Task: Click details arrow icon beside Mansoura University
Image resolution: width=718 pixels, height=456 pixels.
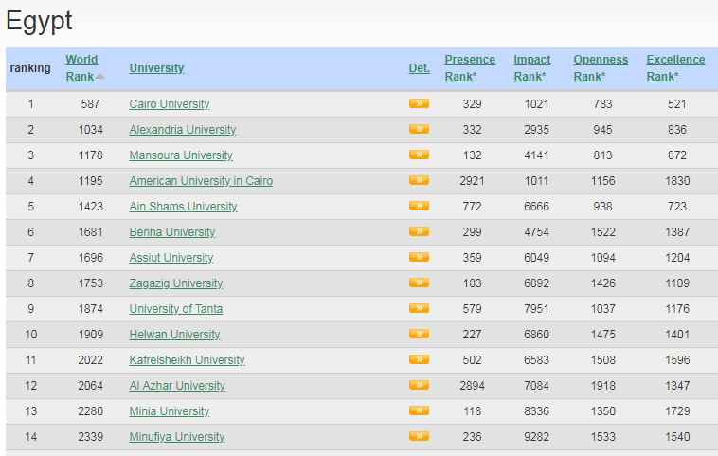Action: (419, 155)
